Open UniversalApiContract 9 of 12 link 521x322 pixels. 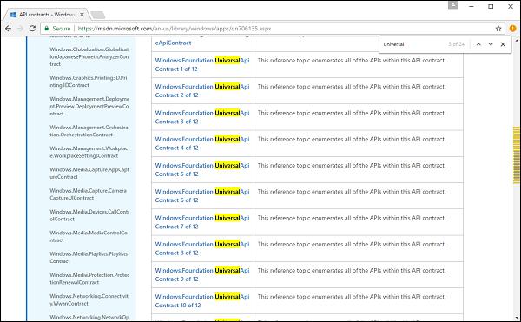(202, 274)
